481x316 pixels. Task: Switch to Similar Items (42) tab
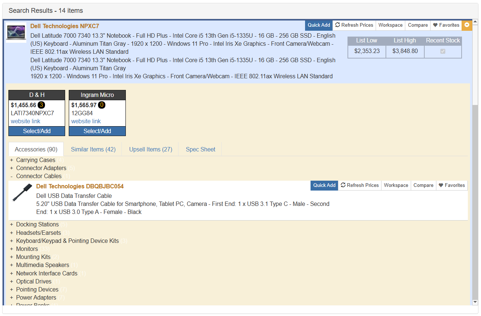(x=93, y=149)
